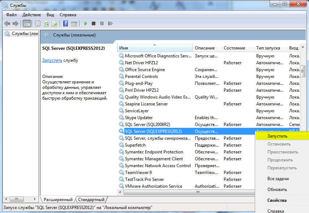309x213 pixels.
Task: Click gear icon of Superfetch service
Action: [x=121, y=145]
